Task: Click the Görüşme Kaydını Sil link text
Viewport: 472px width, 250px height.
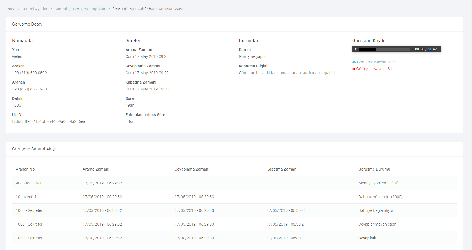Action: click(x=374, y=69)
